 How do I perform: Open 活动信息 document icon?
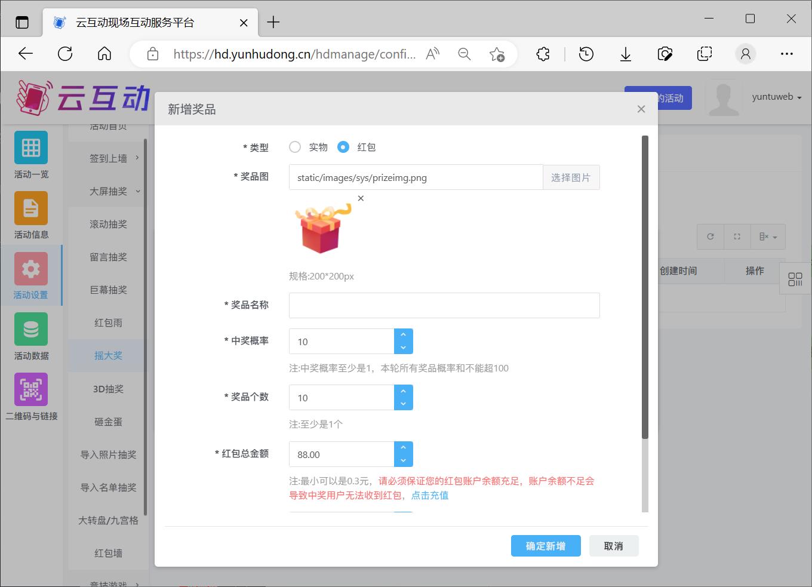coord(31,208)
